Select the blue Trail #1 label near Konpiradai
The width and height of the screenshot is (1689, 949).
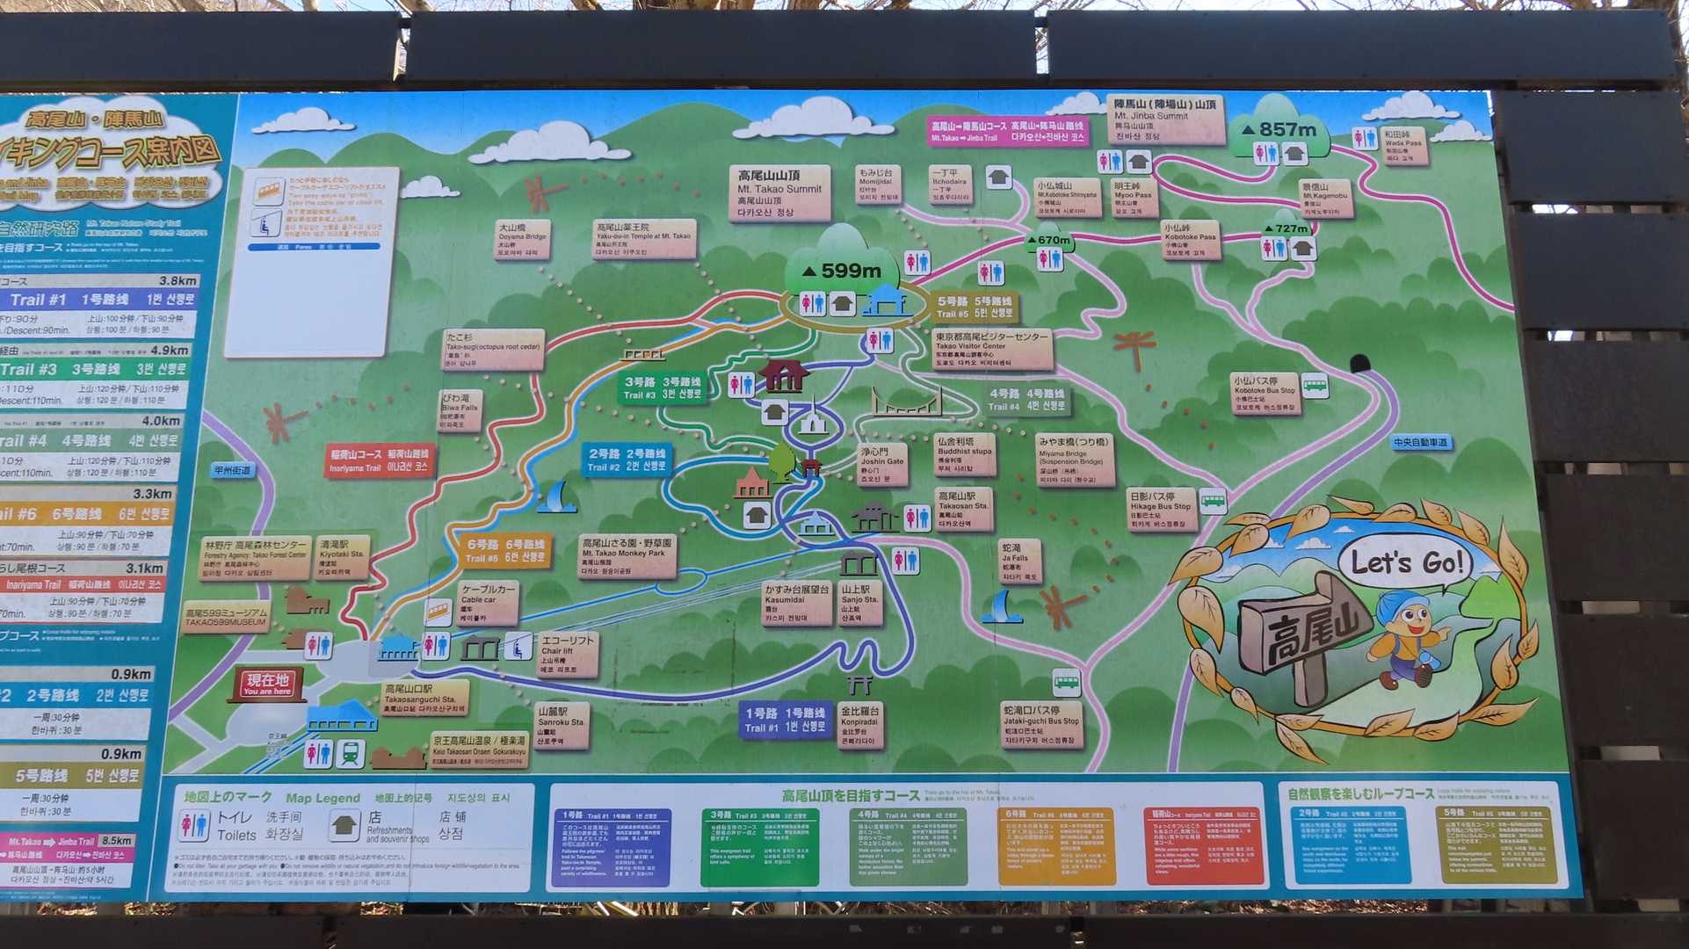[785, 720]
